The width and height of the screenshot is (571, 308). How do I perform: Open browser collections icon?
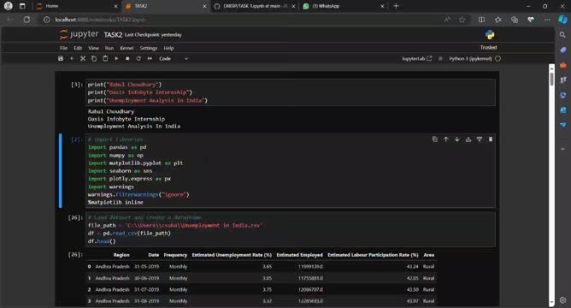(515, 20)
